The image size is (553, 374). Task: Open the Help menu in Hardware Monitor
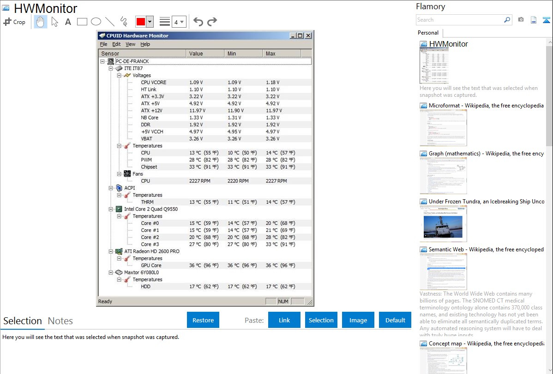145,44
